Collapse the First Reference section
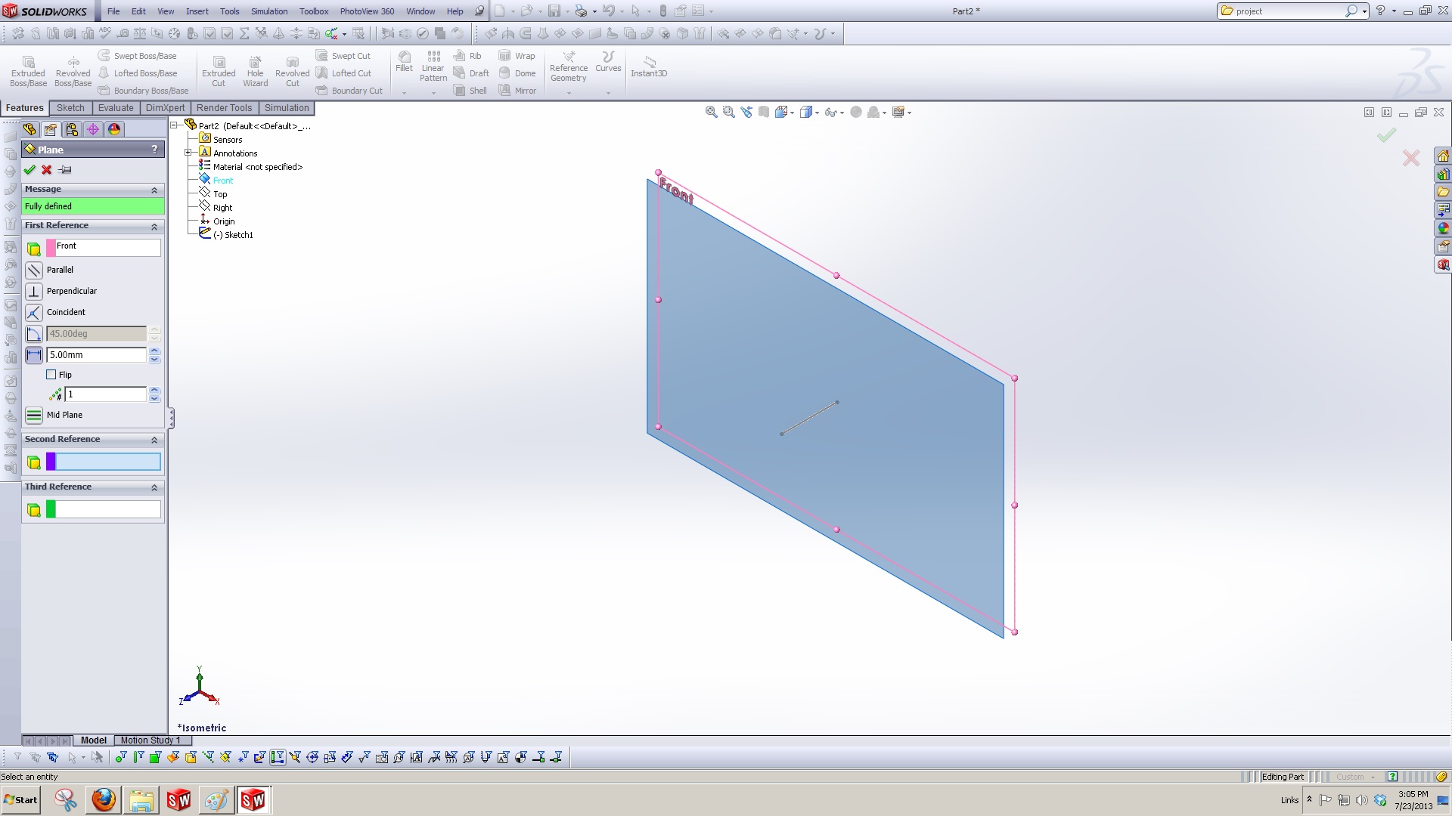1452x816 pixels. coord(154,226)
